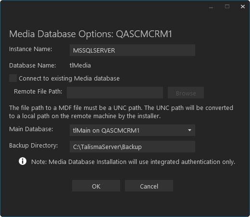Click into the Remote File Path field
250x217 pixels.
(x=115, y=93)
